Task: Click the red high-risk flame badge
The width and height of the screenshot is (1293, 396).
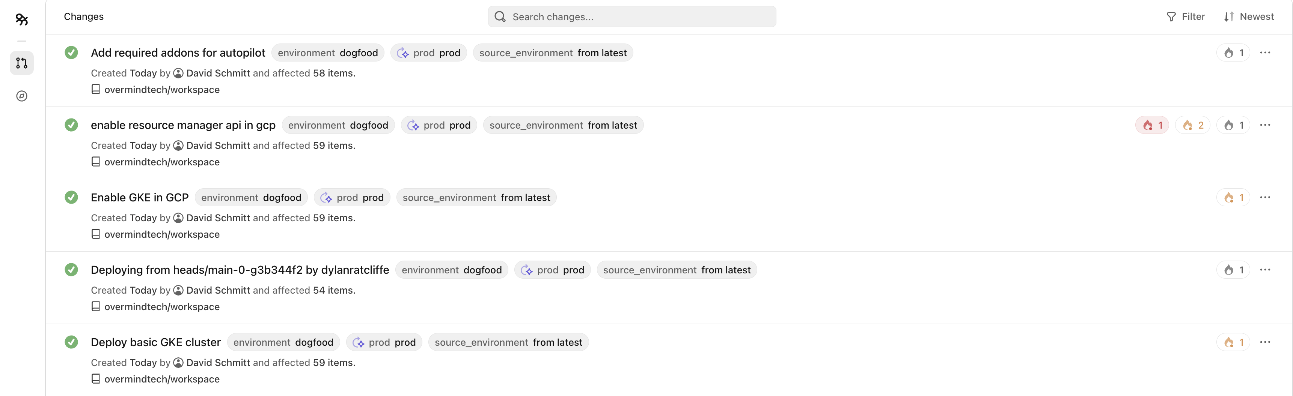Action: point(1152,125)
